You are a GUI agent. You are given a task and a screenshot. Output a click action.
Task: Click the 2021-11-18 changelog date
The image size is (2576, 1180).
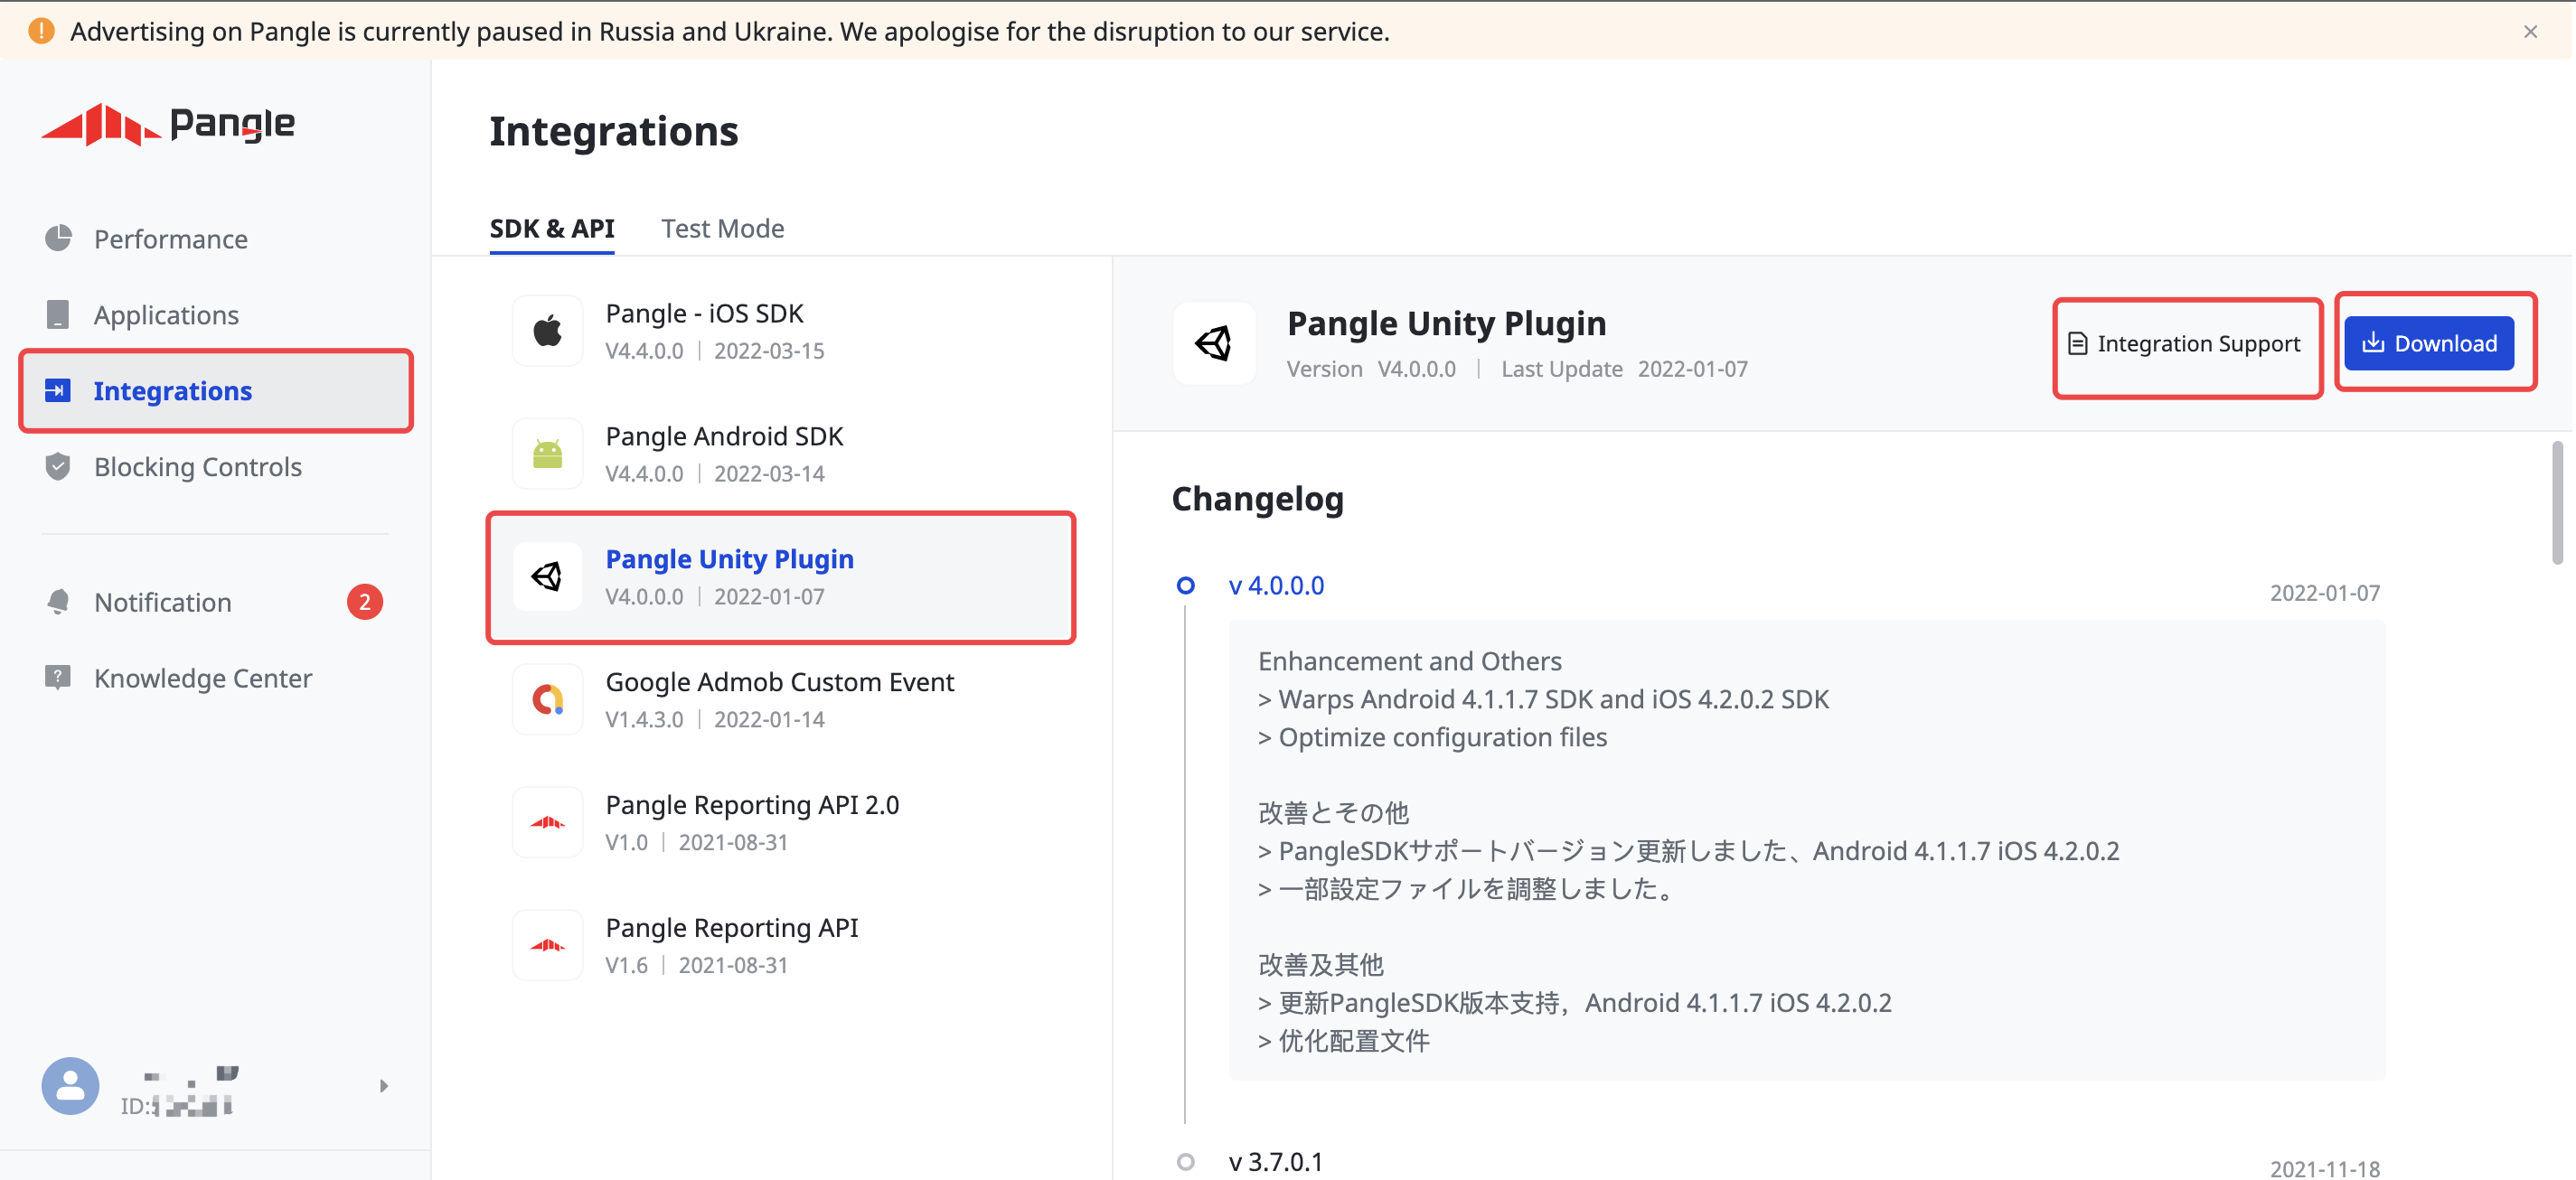tap(2324, 1168)
